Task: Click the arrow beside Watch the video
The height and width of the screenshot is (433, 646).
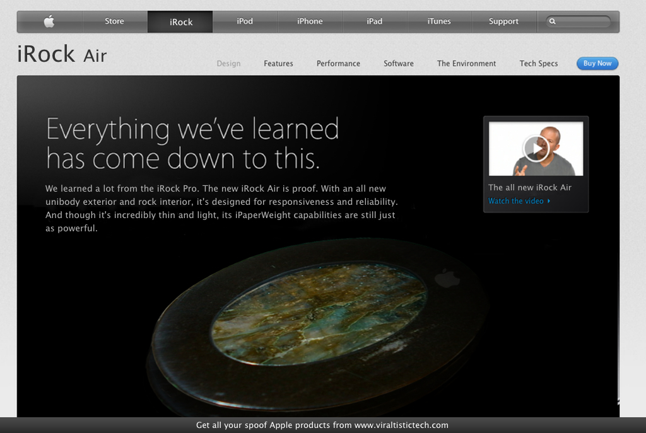Action: pos(549,201)
